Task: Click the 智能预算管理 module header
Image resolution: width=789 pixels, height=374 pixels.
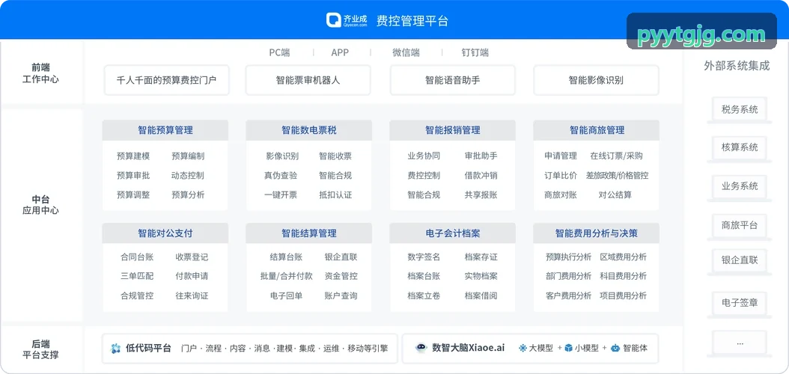Action: 165,130
